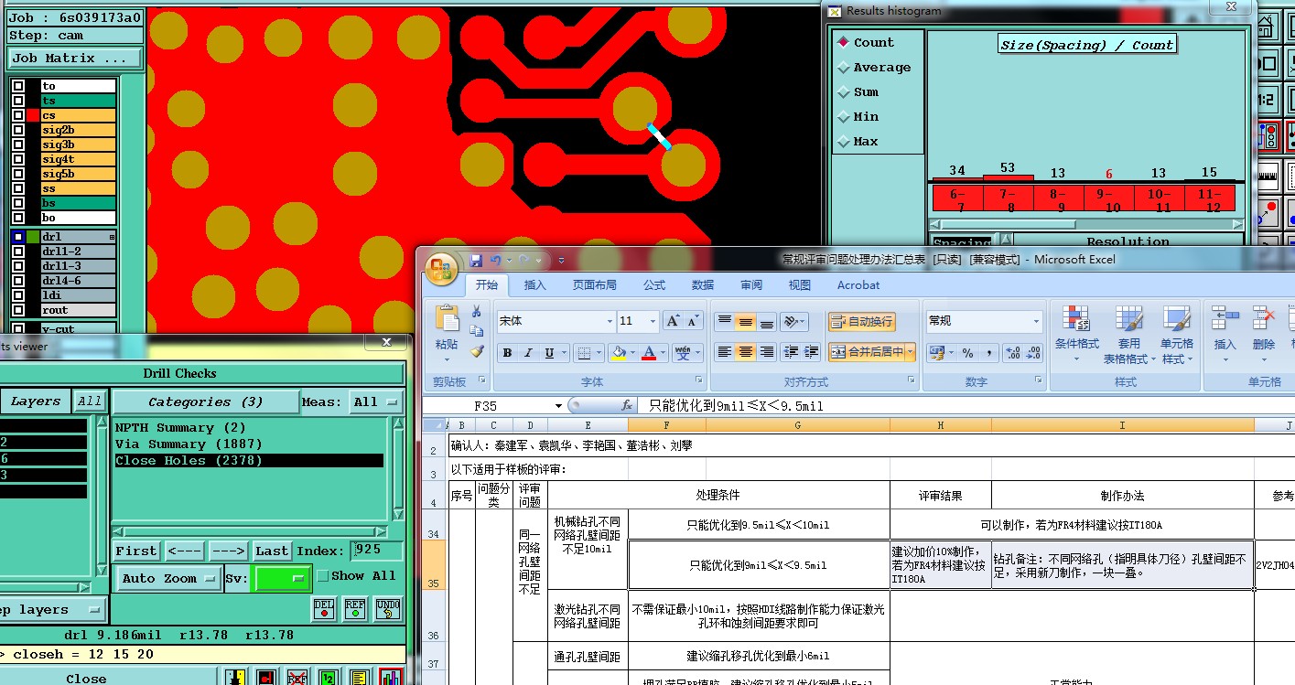
Task: Click the Paste icon in Excel ribbon
Action: (447, 319)
